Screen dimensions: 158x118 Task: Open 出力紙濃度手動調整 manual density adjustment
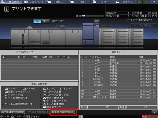point(13,112)
